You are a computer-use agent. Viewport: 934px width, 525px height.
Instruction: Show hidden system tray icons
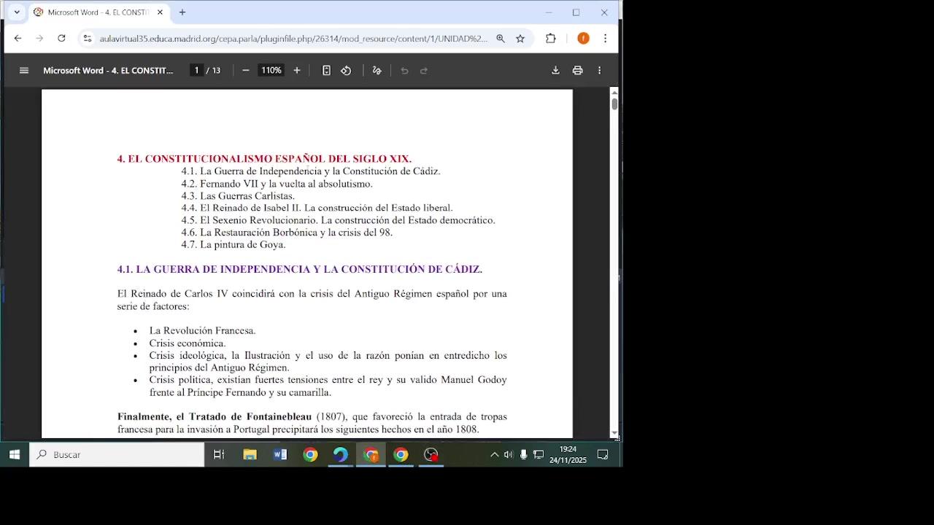pyautogui.click(x=494, y=454)
